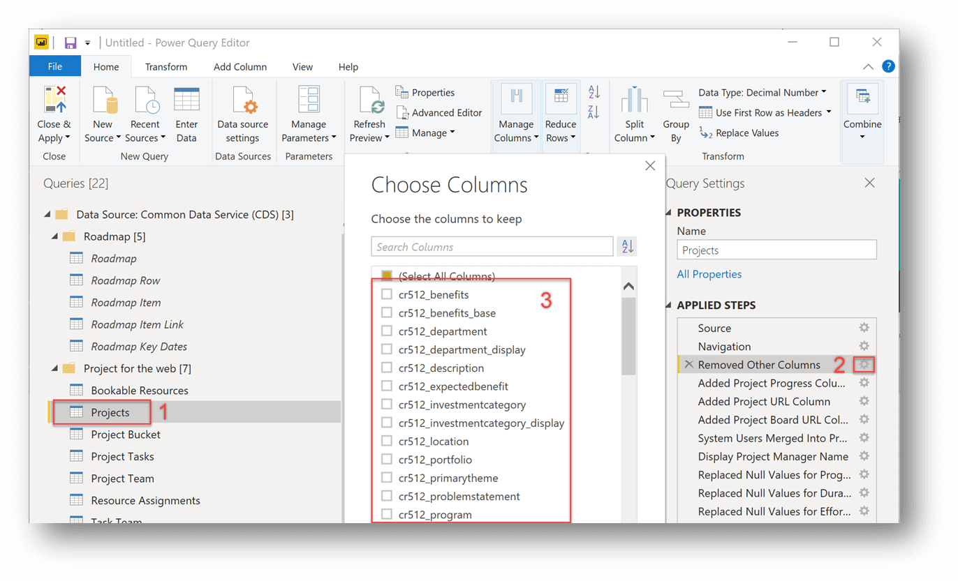The width and height of the screenshot is (958, 581).
Task: Switch to the Transform tab
Action: (x=166, y=67)
